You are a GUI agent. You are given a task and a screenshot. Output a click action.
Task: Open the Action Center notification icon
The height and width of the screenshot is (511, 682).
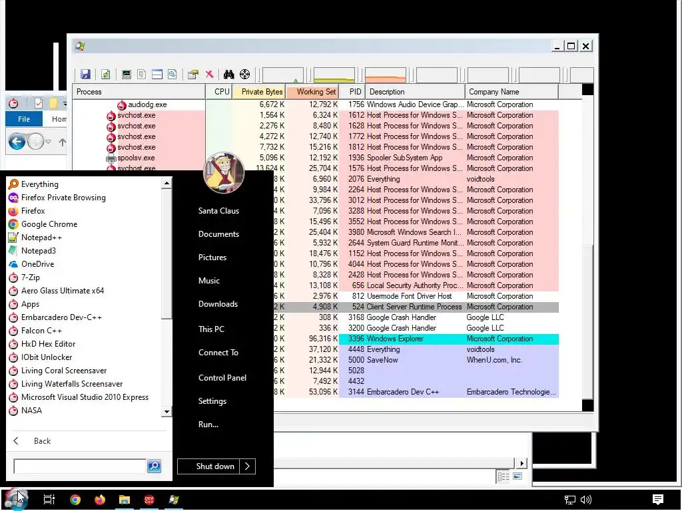(658, 500)
